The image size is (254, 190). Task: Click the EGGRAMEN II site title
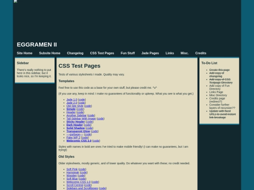coord(37,45)
